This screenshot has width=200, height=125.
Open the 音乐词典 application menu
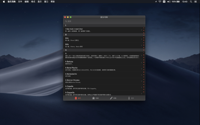coord(11,2)
